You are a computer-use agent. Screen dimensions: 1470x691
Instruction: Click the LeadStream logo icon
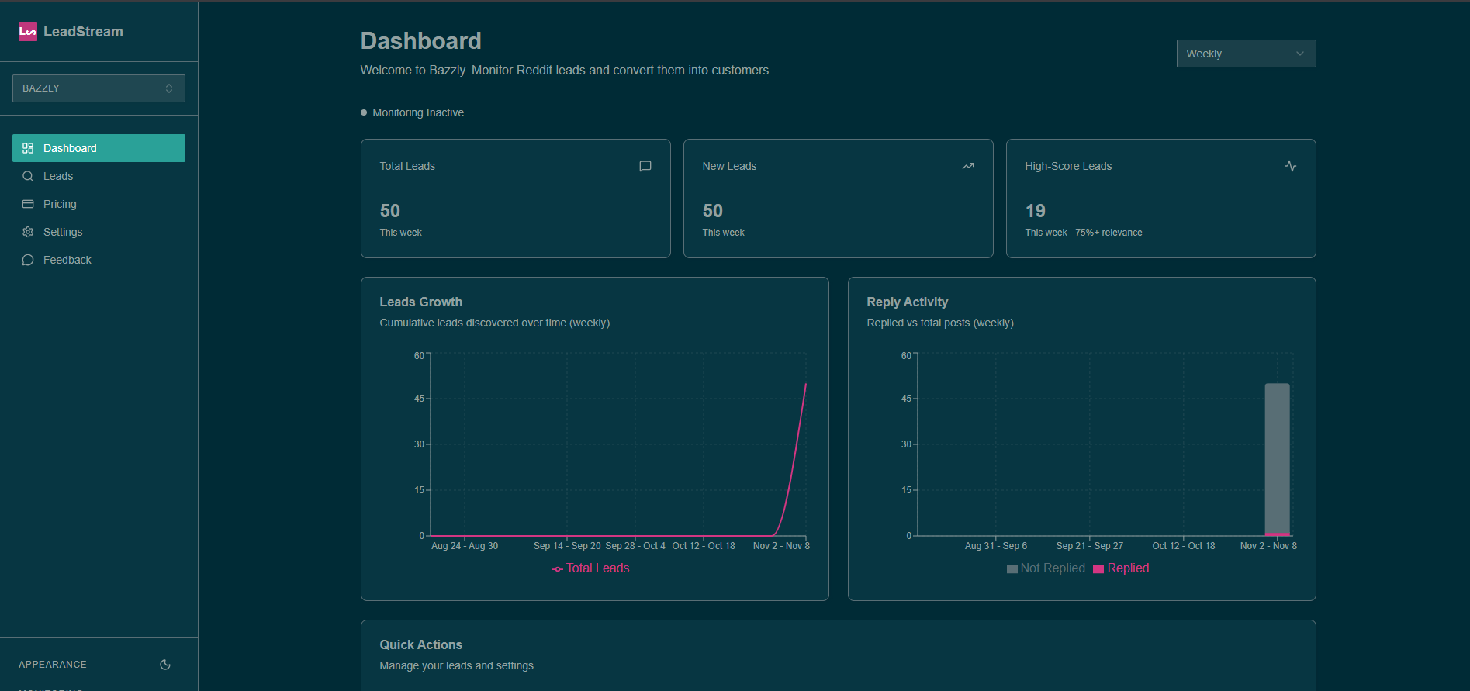click(28, 32)
